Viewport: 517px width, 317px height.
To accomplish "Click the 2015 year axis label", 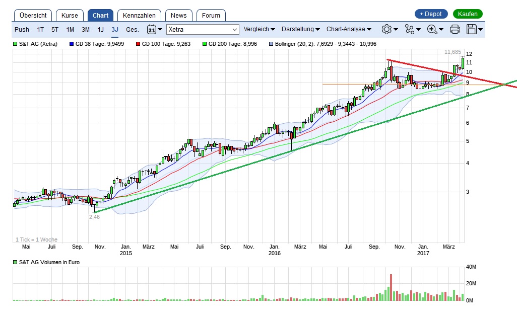I will (125, 253).
